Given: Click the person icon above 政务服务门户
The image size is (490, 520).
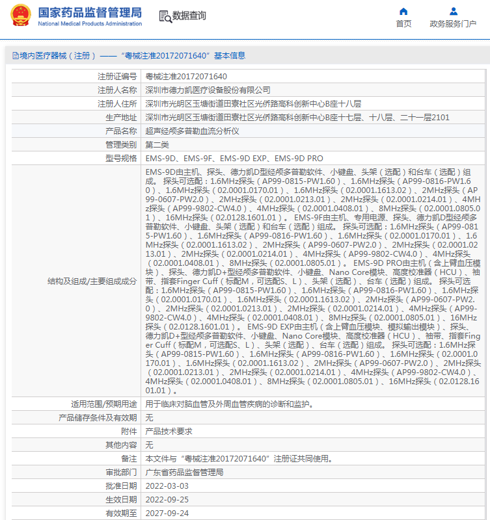Looking at the screenshot, I should 453,11.
